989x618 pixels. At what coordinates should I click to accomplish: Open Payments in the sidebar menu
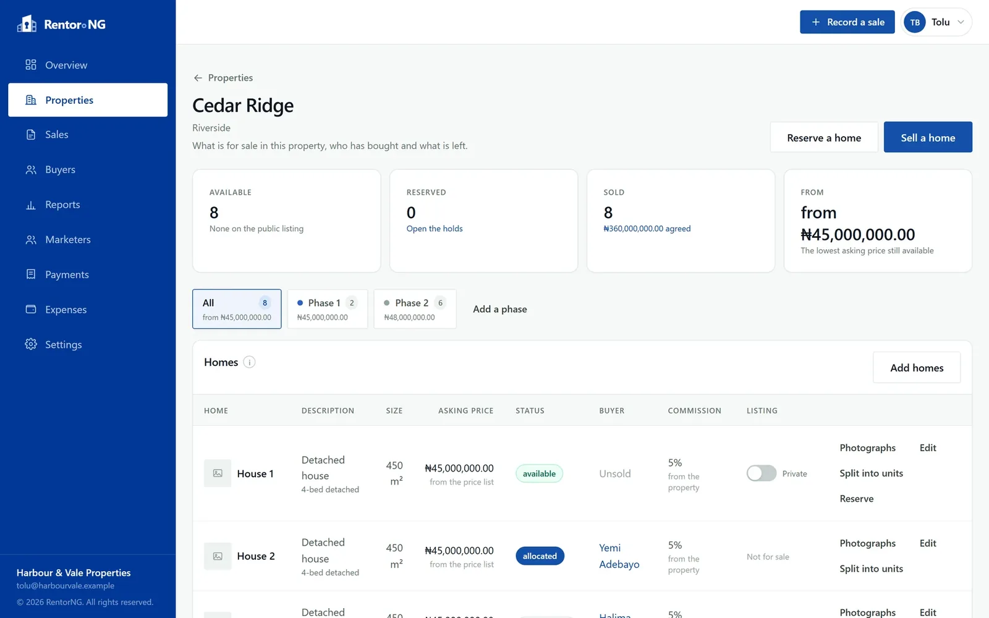pyautogui.click(x=88, y=274)
